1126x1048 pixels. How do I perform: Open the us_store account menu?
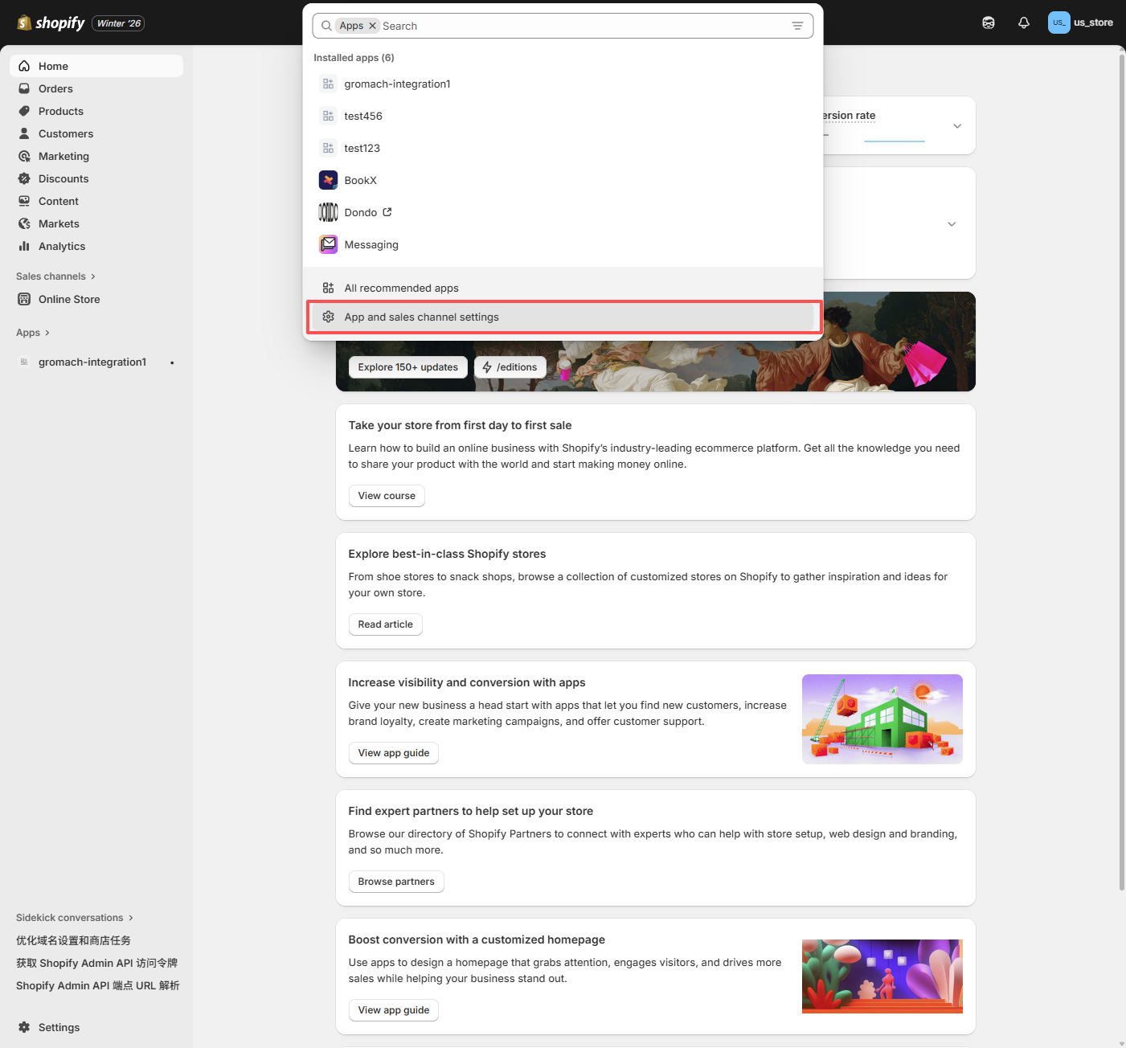click(x=1080, y=23)
